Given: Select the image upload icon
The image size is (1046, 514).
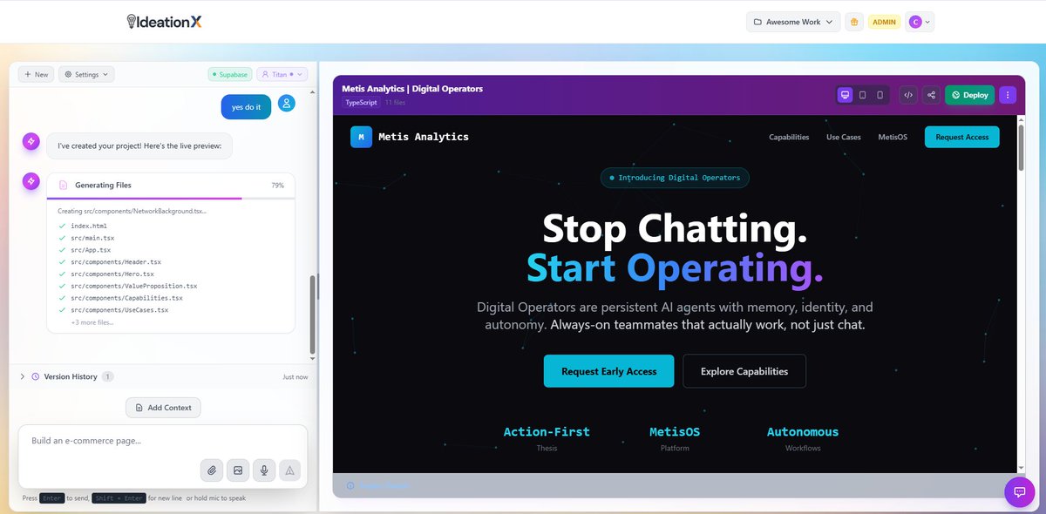Looking at the screenshot, I should [237, 470].
